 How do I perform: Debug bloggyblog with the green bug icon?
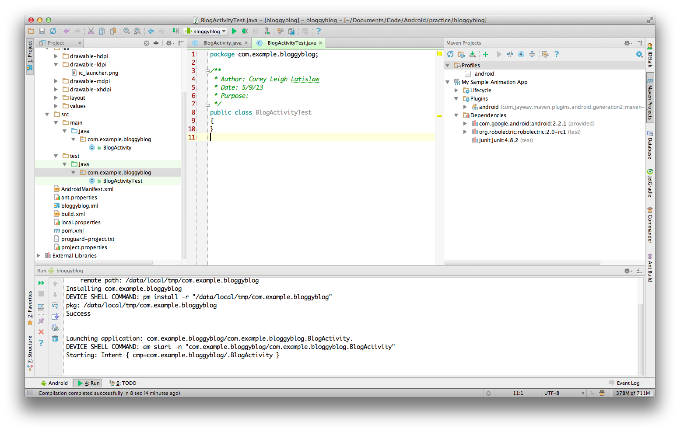click(245, 31)
